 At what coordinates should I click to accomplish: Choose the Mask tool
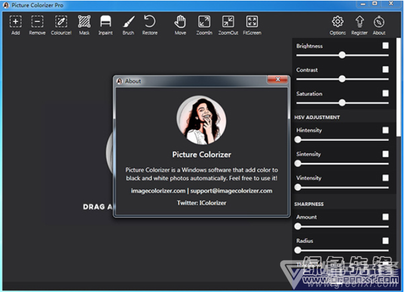(84, 25)
